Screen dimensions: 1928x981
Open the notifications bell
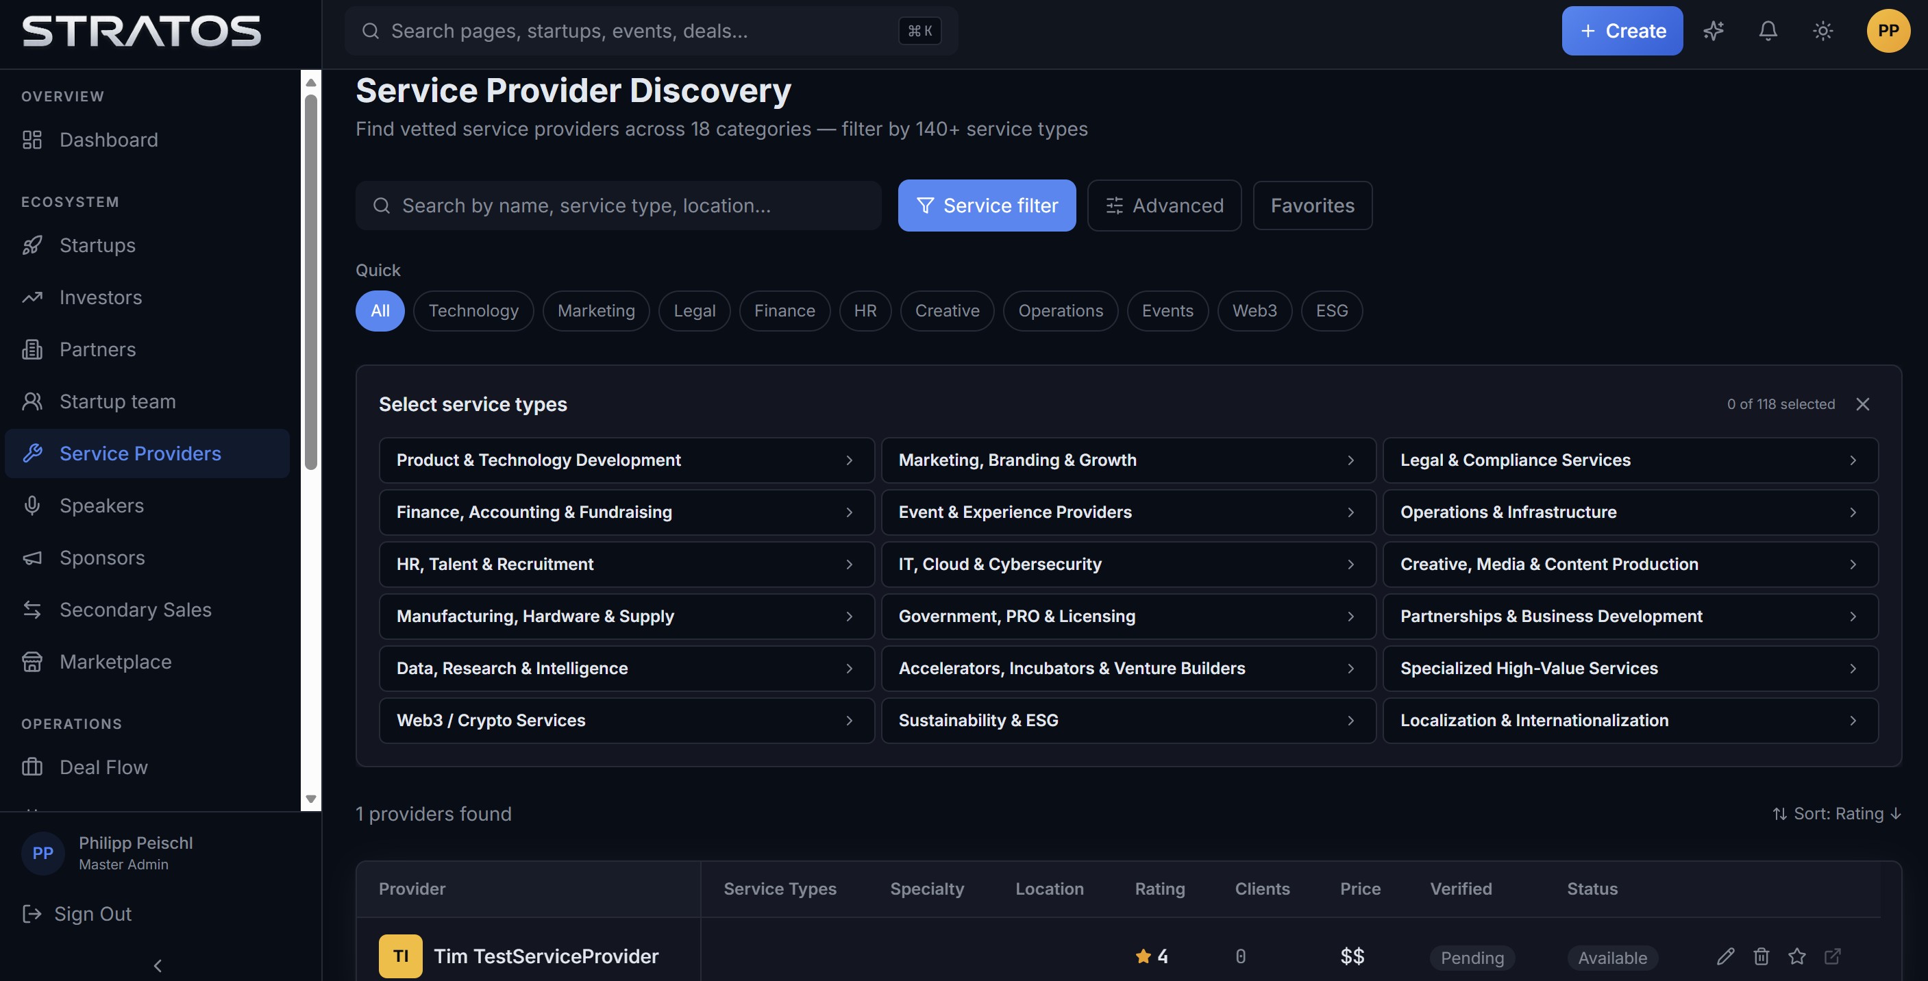[1768, 31]
